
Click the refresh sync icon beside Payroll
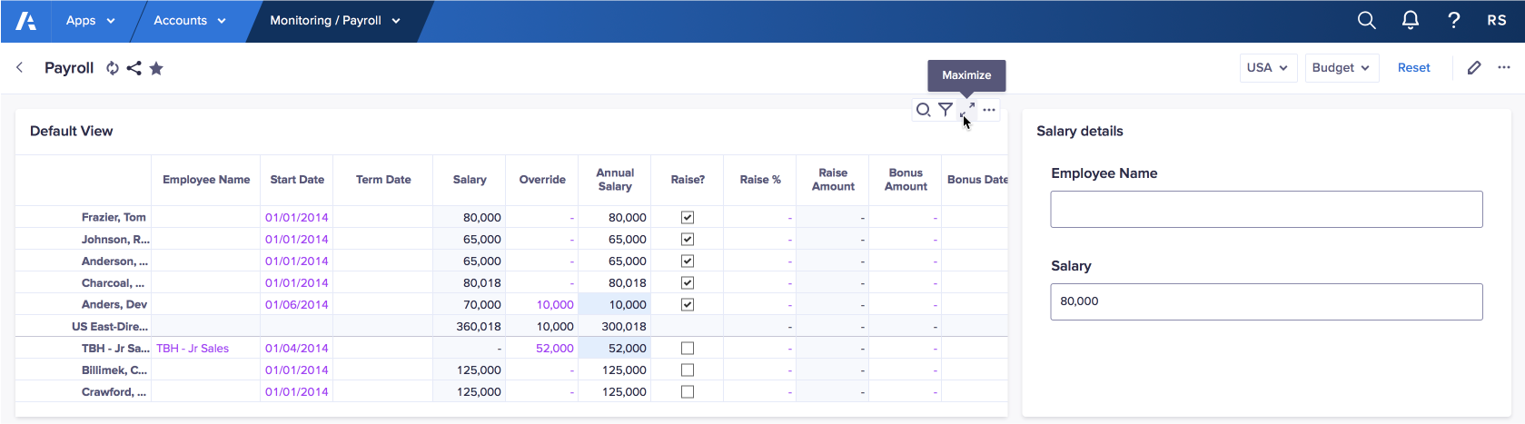point(113,68)
